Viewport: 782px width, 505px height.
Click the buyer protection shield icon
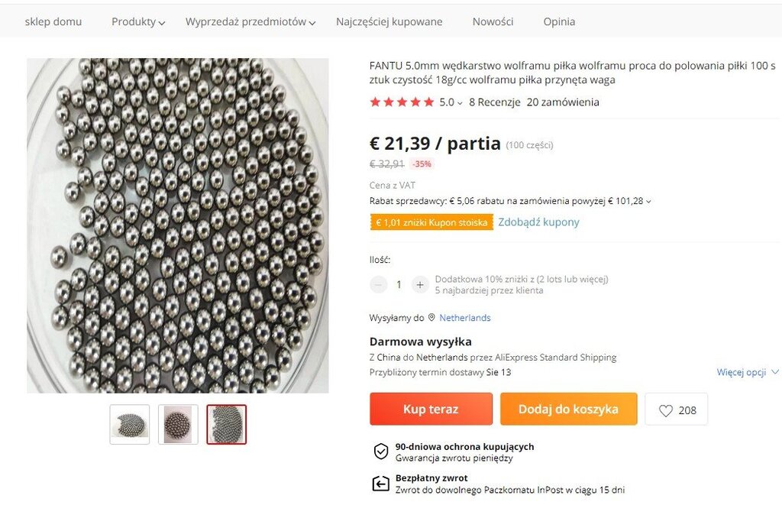380,452
